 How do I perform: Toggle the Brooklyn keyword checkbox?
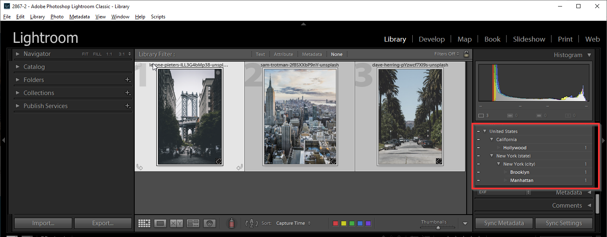coord(478,172)
